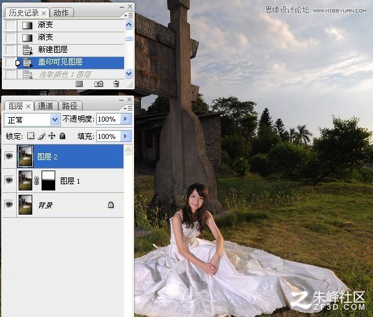Click the History panel up arrow
The image size is (373, 317).
click(128, 24)
